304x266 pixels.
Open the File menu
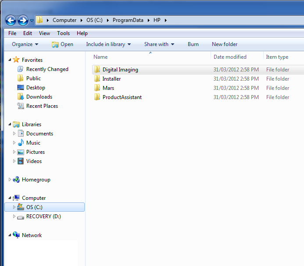pos(12,33)
